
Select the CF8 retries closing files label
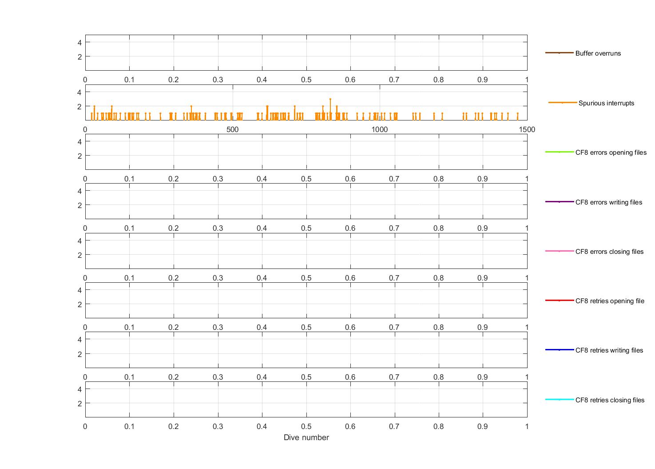click(610, 400)
